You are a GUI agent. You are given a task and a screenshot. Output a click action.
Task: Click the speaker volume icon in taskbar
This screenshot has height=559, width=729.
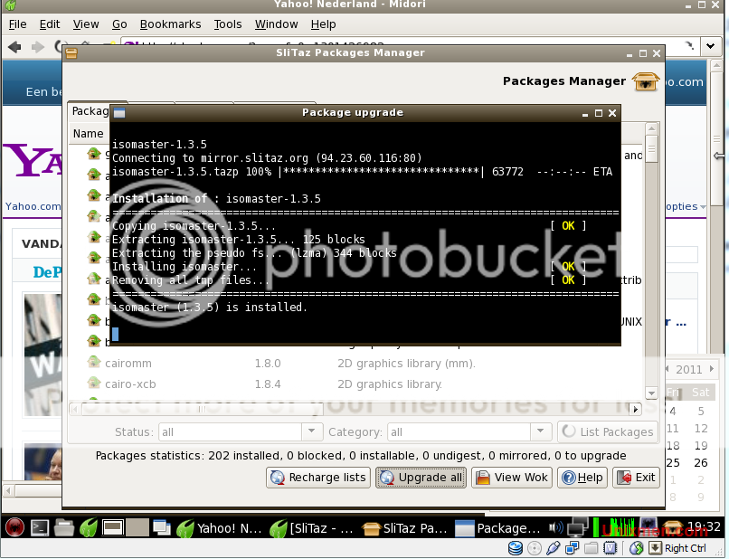555,526
